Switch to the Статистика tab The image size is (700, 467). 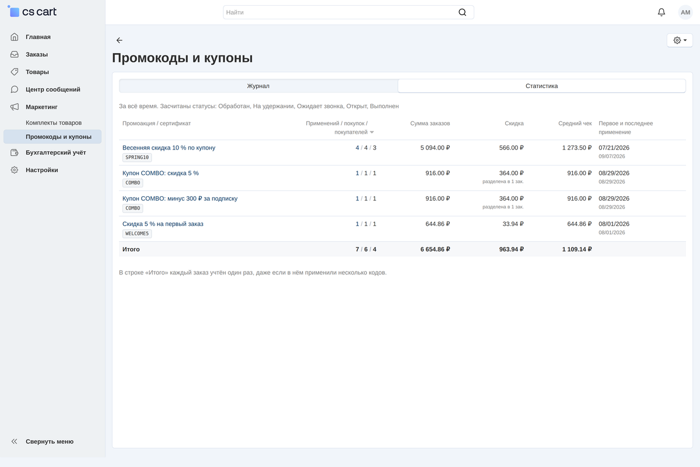(541, 86)
